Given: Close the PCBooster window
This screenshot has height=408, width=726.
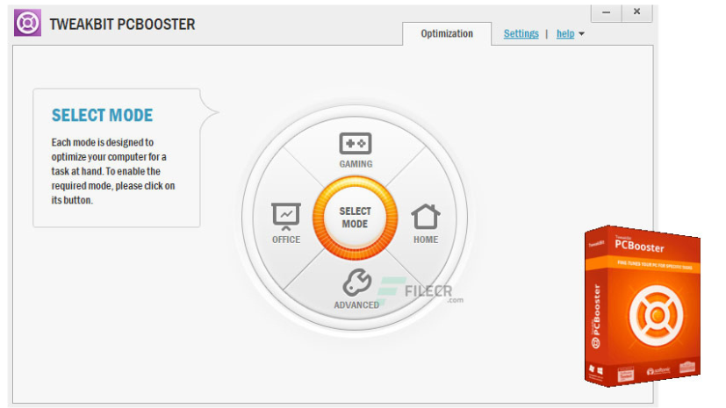Looking at the screenshot, I should pos(636,12).
